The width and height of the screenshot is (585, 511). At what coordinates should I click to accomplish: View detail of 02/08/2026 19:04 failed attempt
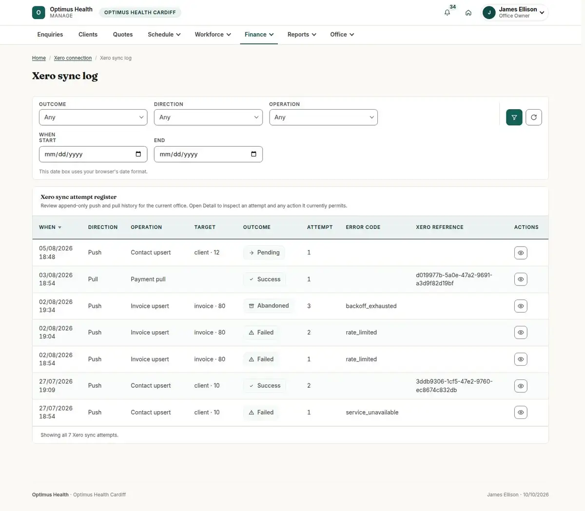(x=521, y=332)
